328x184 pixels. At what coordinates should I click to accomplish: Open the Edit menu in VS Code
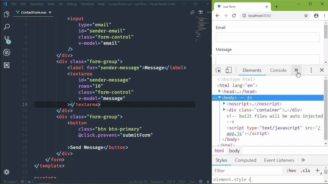coord(23,4)
